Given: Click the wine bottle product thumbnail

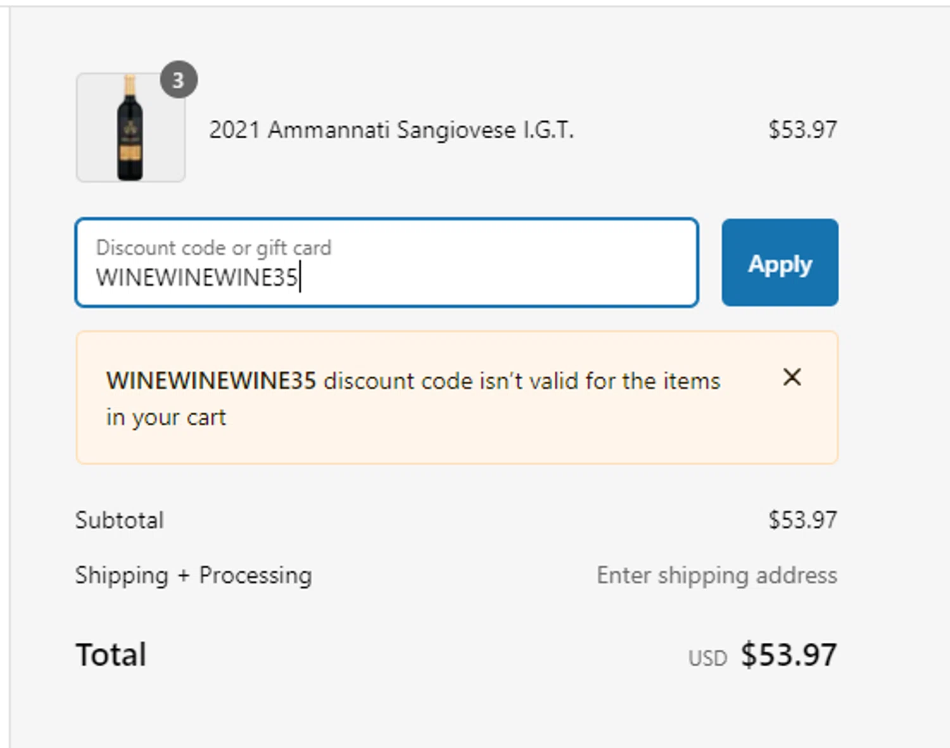Looking at the screenshot, I should coord(130,128).
